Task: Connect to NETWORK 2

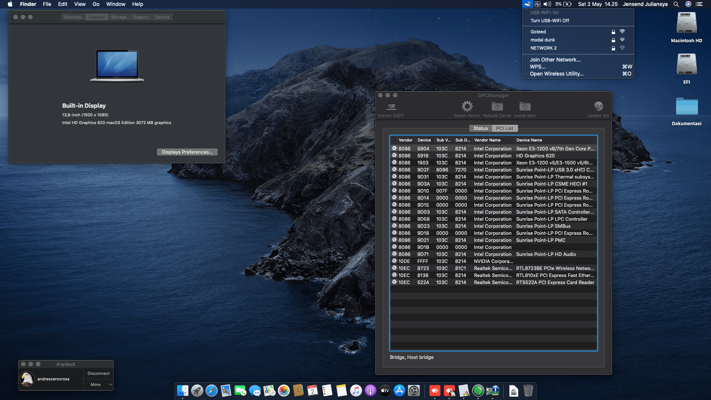Action: [578, 48]
